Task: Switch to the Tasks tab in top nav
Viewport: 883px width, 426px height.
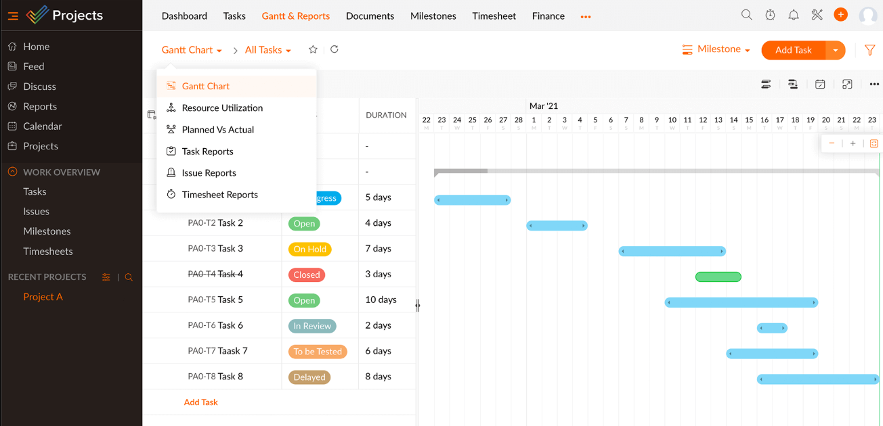Action: pyautogui.click(x=234, y=16)
